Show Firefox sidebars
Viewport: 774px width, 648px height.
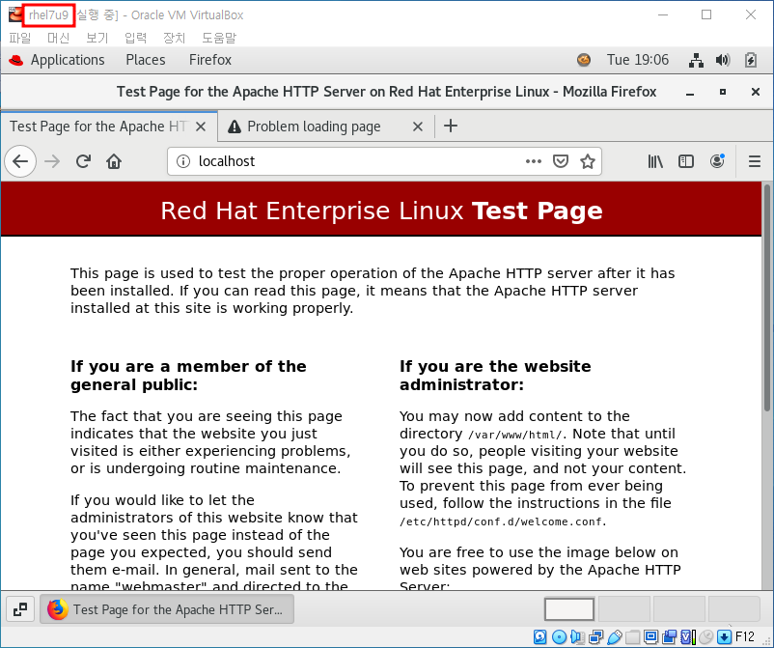pyautogui.click(x=686, y=161)
